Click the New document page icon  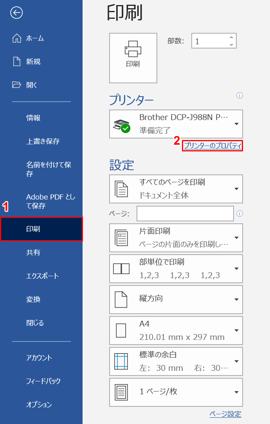pyautogui.click(x=17, y=61)
